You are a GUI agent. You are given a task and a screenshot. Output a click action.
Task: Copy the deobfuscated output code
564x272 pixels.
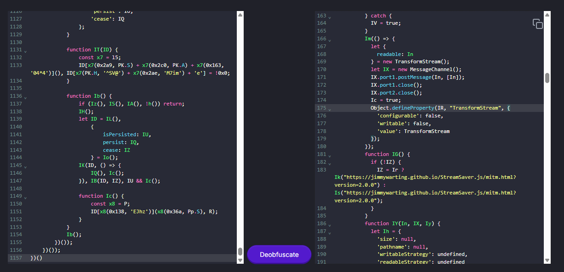537,24
